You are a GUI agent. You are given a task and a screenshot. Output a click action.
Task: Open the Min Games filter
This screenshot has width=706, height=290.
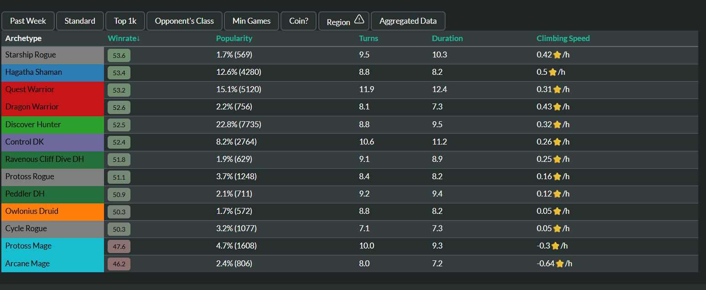coord(251,21)
